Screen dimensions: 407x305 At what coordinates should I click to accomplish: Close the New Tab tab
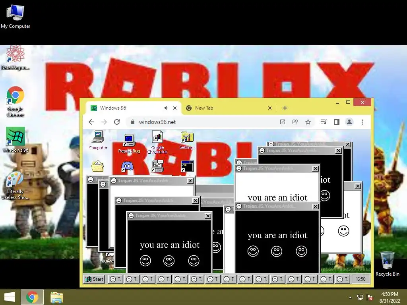point(270,108)
